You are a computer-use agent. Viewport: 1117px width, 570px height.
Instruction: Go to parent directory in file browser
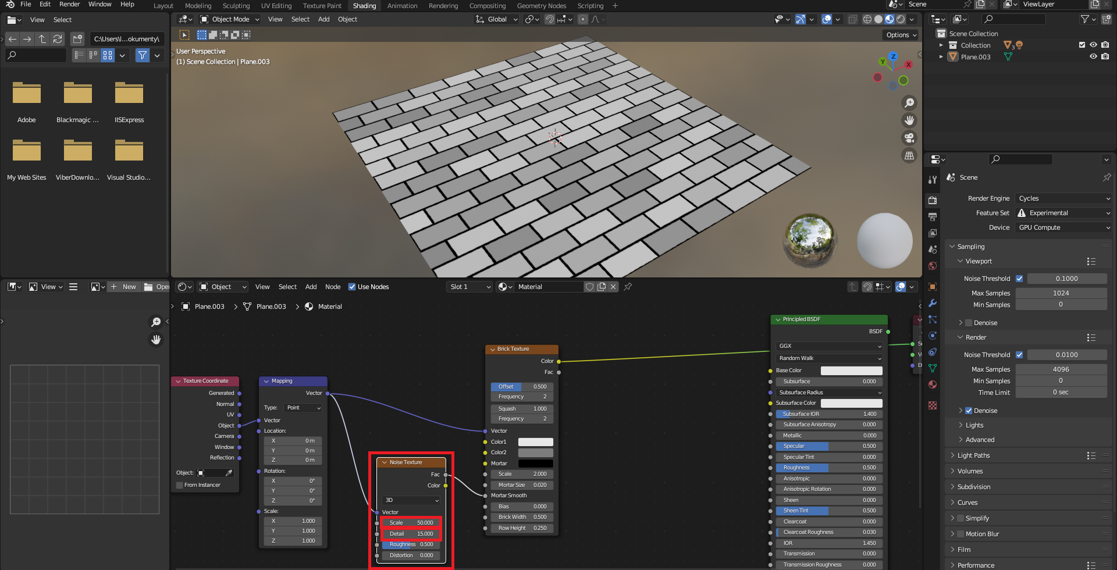[42, 39]
